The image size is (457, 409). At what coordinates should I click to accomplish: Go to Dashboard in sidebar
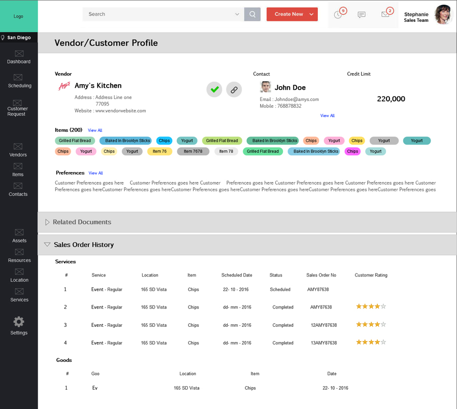point(19,57)
